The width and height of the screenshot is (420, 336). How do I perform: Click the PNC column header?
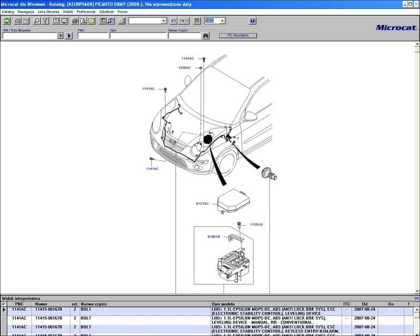point(19,304)
